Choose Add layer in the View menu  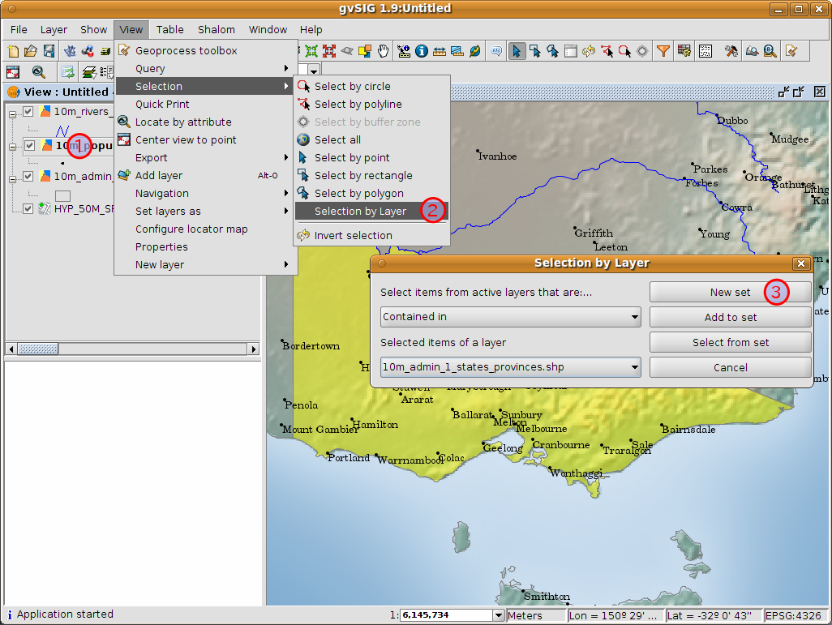tap(206, 176)
